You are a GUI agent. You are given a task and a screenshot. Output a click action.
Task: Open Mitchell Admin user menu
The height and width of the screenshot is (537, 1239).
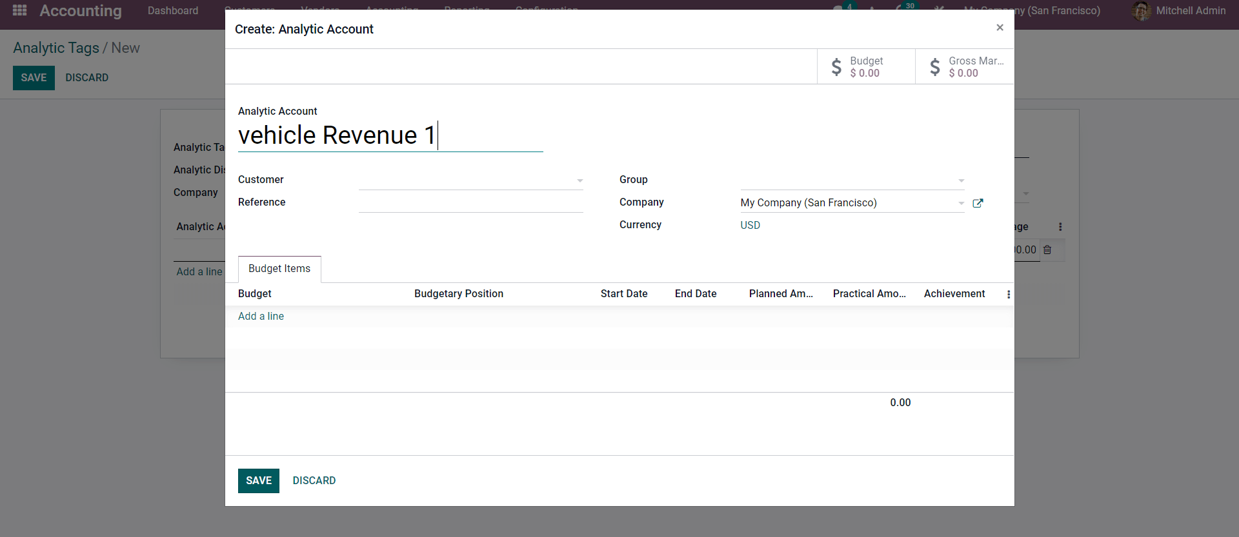pyautogui.click(x=1178, y=11)
